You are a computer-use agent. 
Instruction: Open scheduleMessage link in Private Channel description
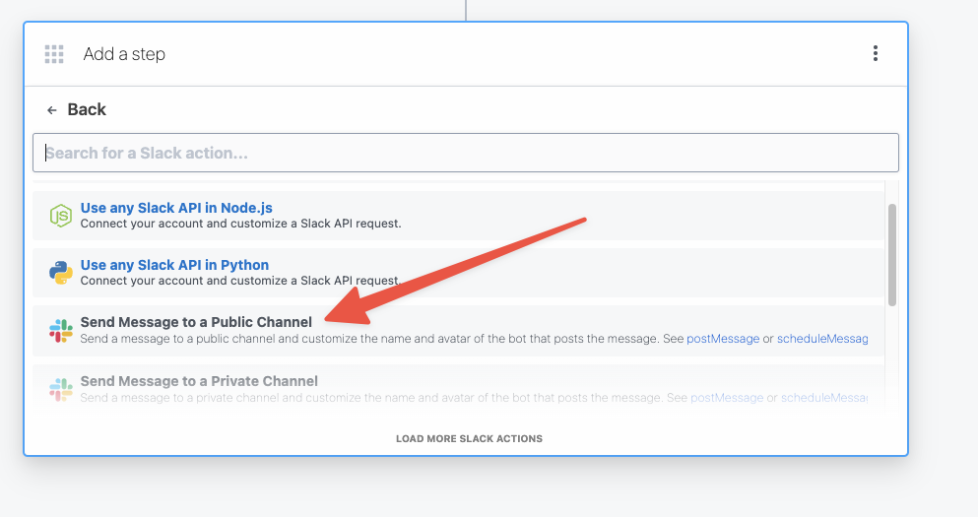pos(824,398)
